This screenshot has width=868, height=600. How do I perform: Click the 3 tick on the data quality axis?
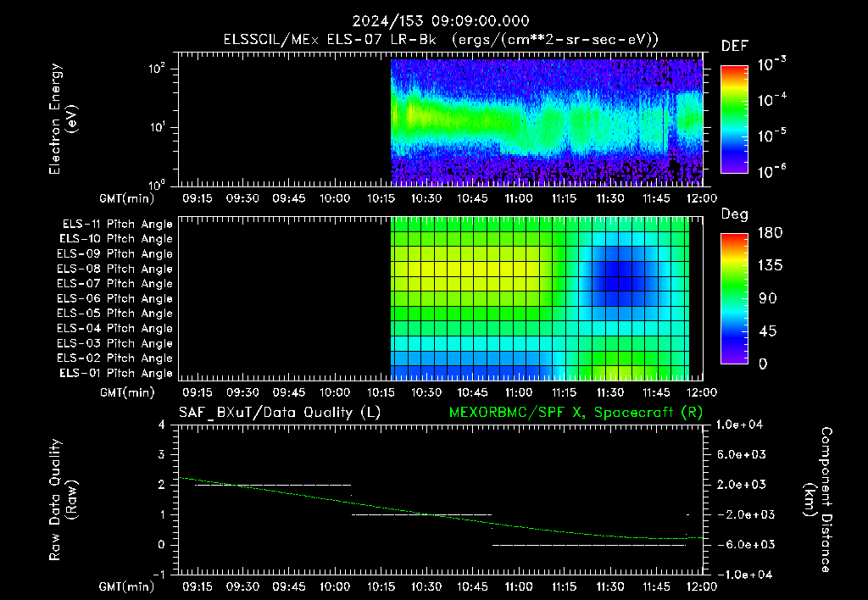tap(162, 454)
